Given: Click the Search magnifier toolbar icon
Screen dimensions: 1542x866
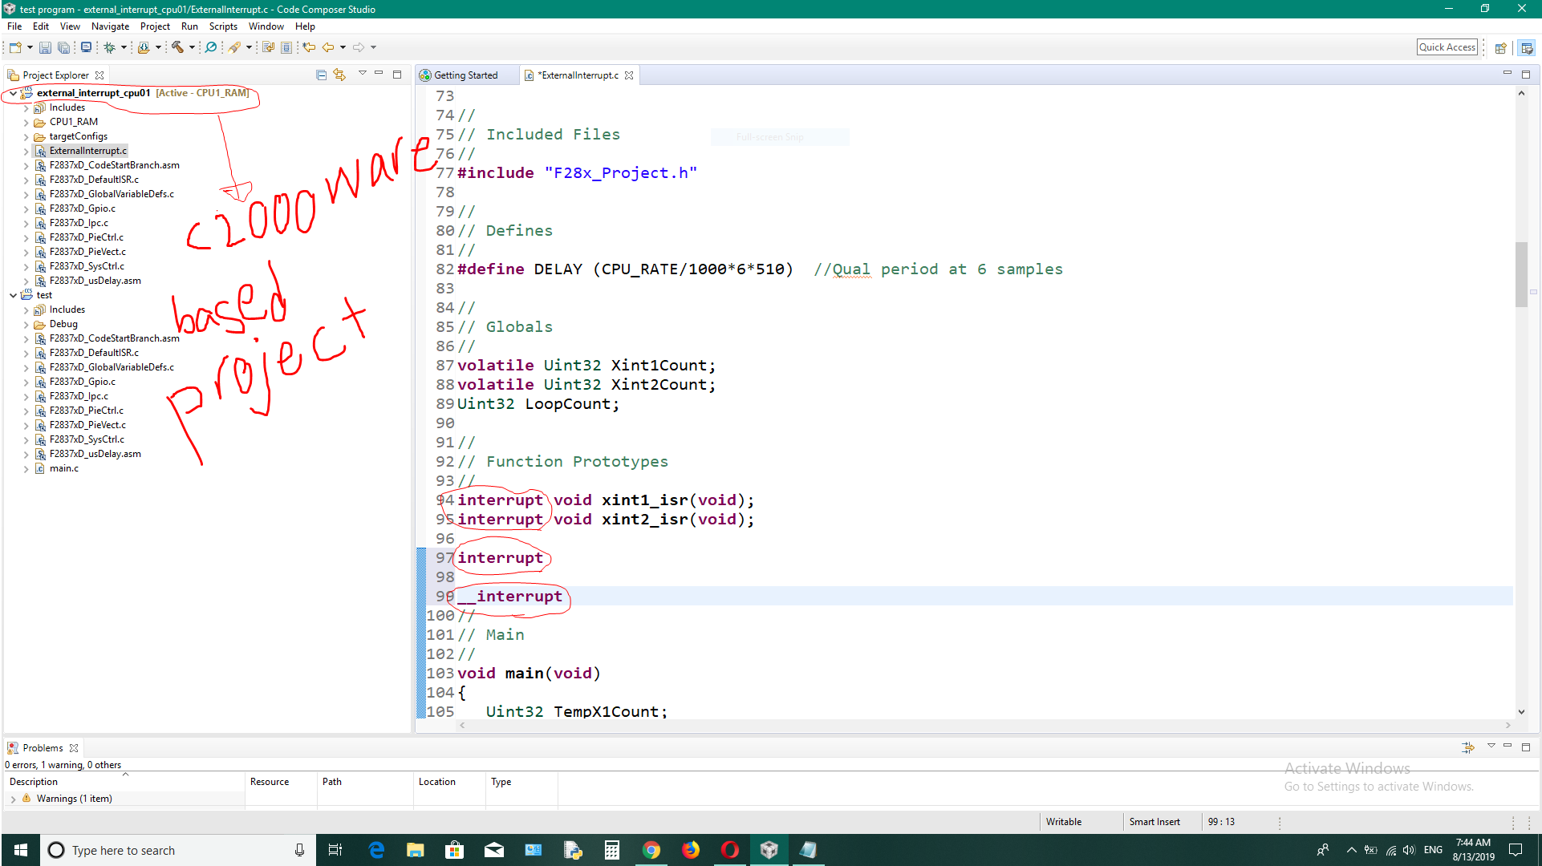Looking at the screenshot, I should [x=211, y=48].
